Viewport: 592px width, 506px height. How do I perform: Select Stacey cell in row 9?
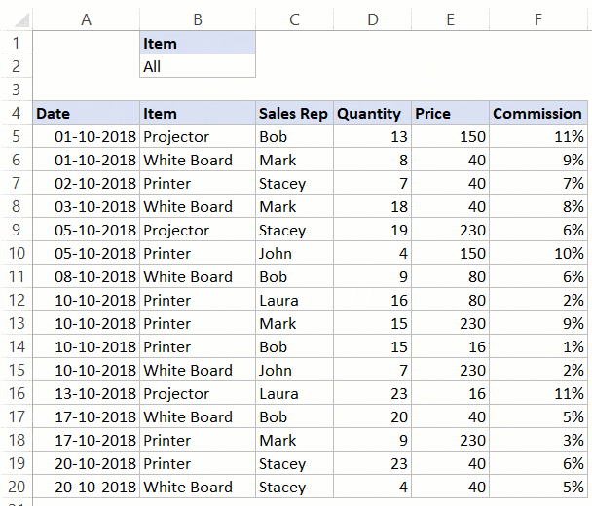(294, 231)
